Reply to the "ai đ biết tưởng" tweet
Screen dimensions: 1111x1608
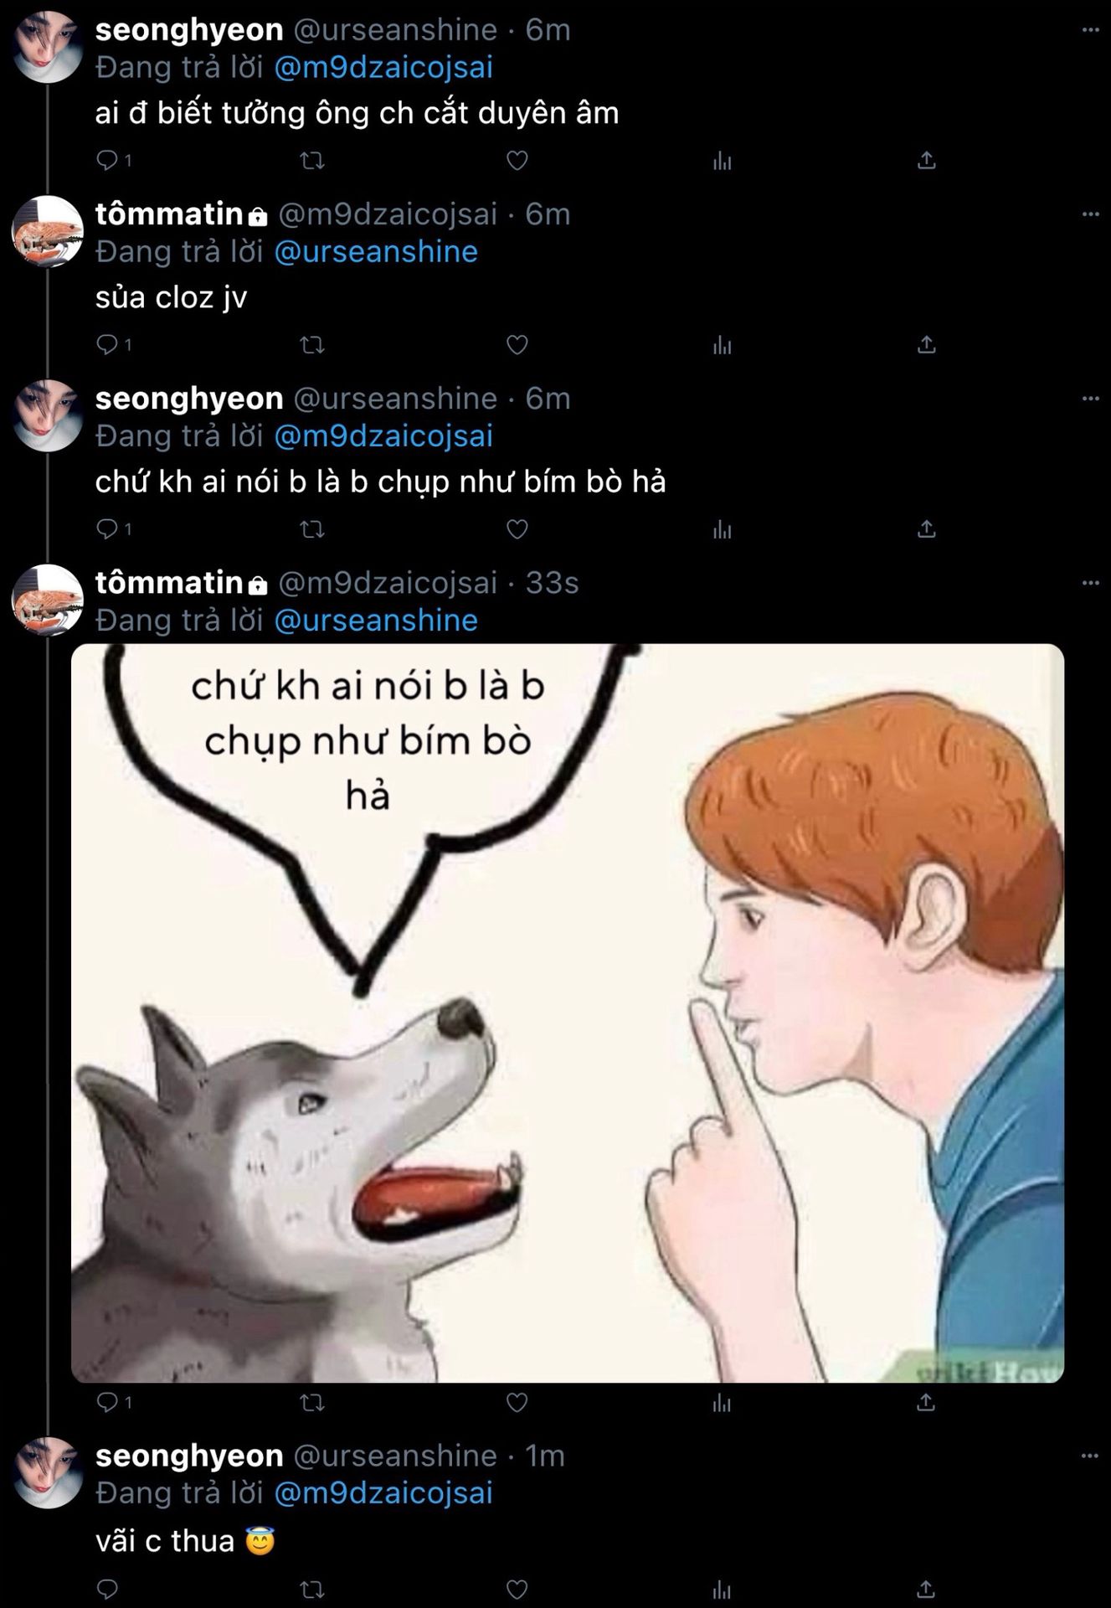[107, 160]
